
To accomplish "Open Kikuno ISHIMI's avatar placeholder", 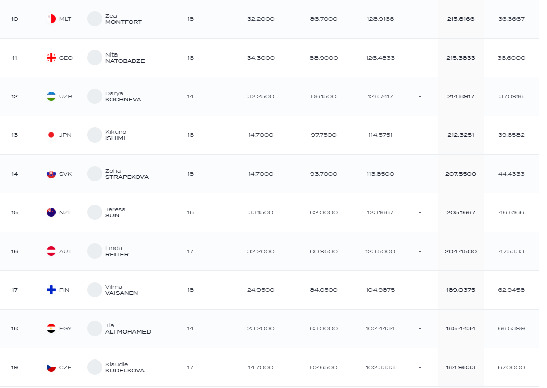I will 95,135.
